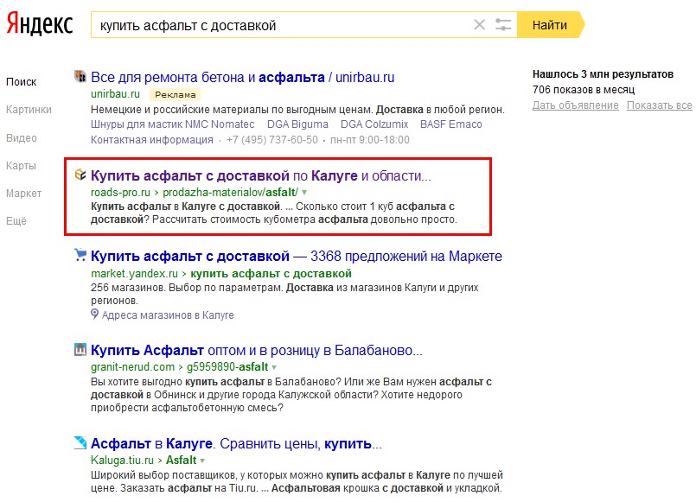Click the 'Реклама' ad label
Screen dimensions: 696x502
[x=176, y=94]
